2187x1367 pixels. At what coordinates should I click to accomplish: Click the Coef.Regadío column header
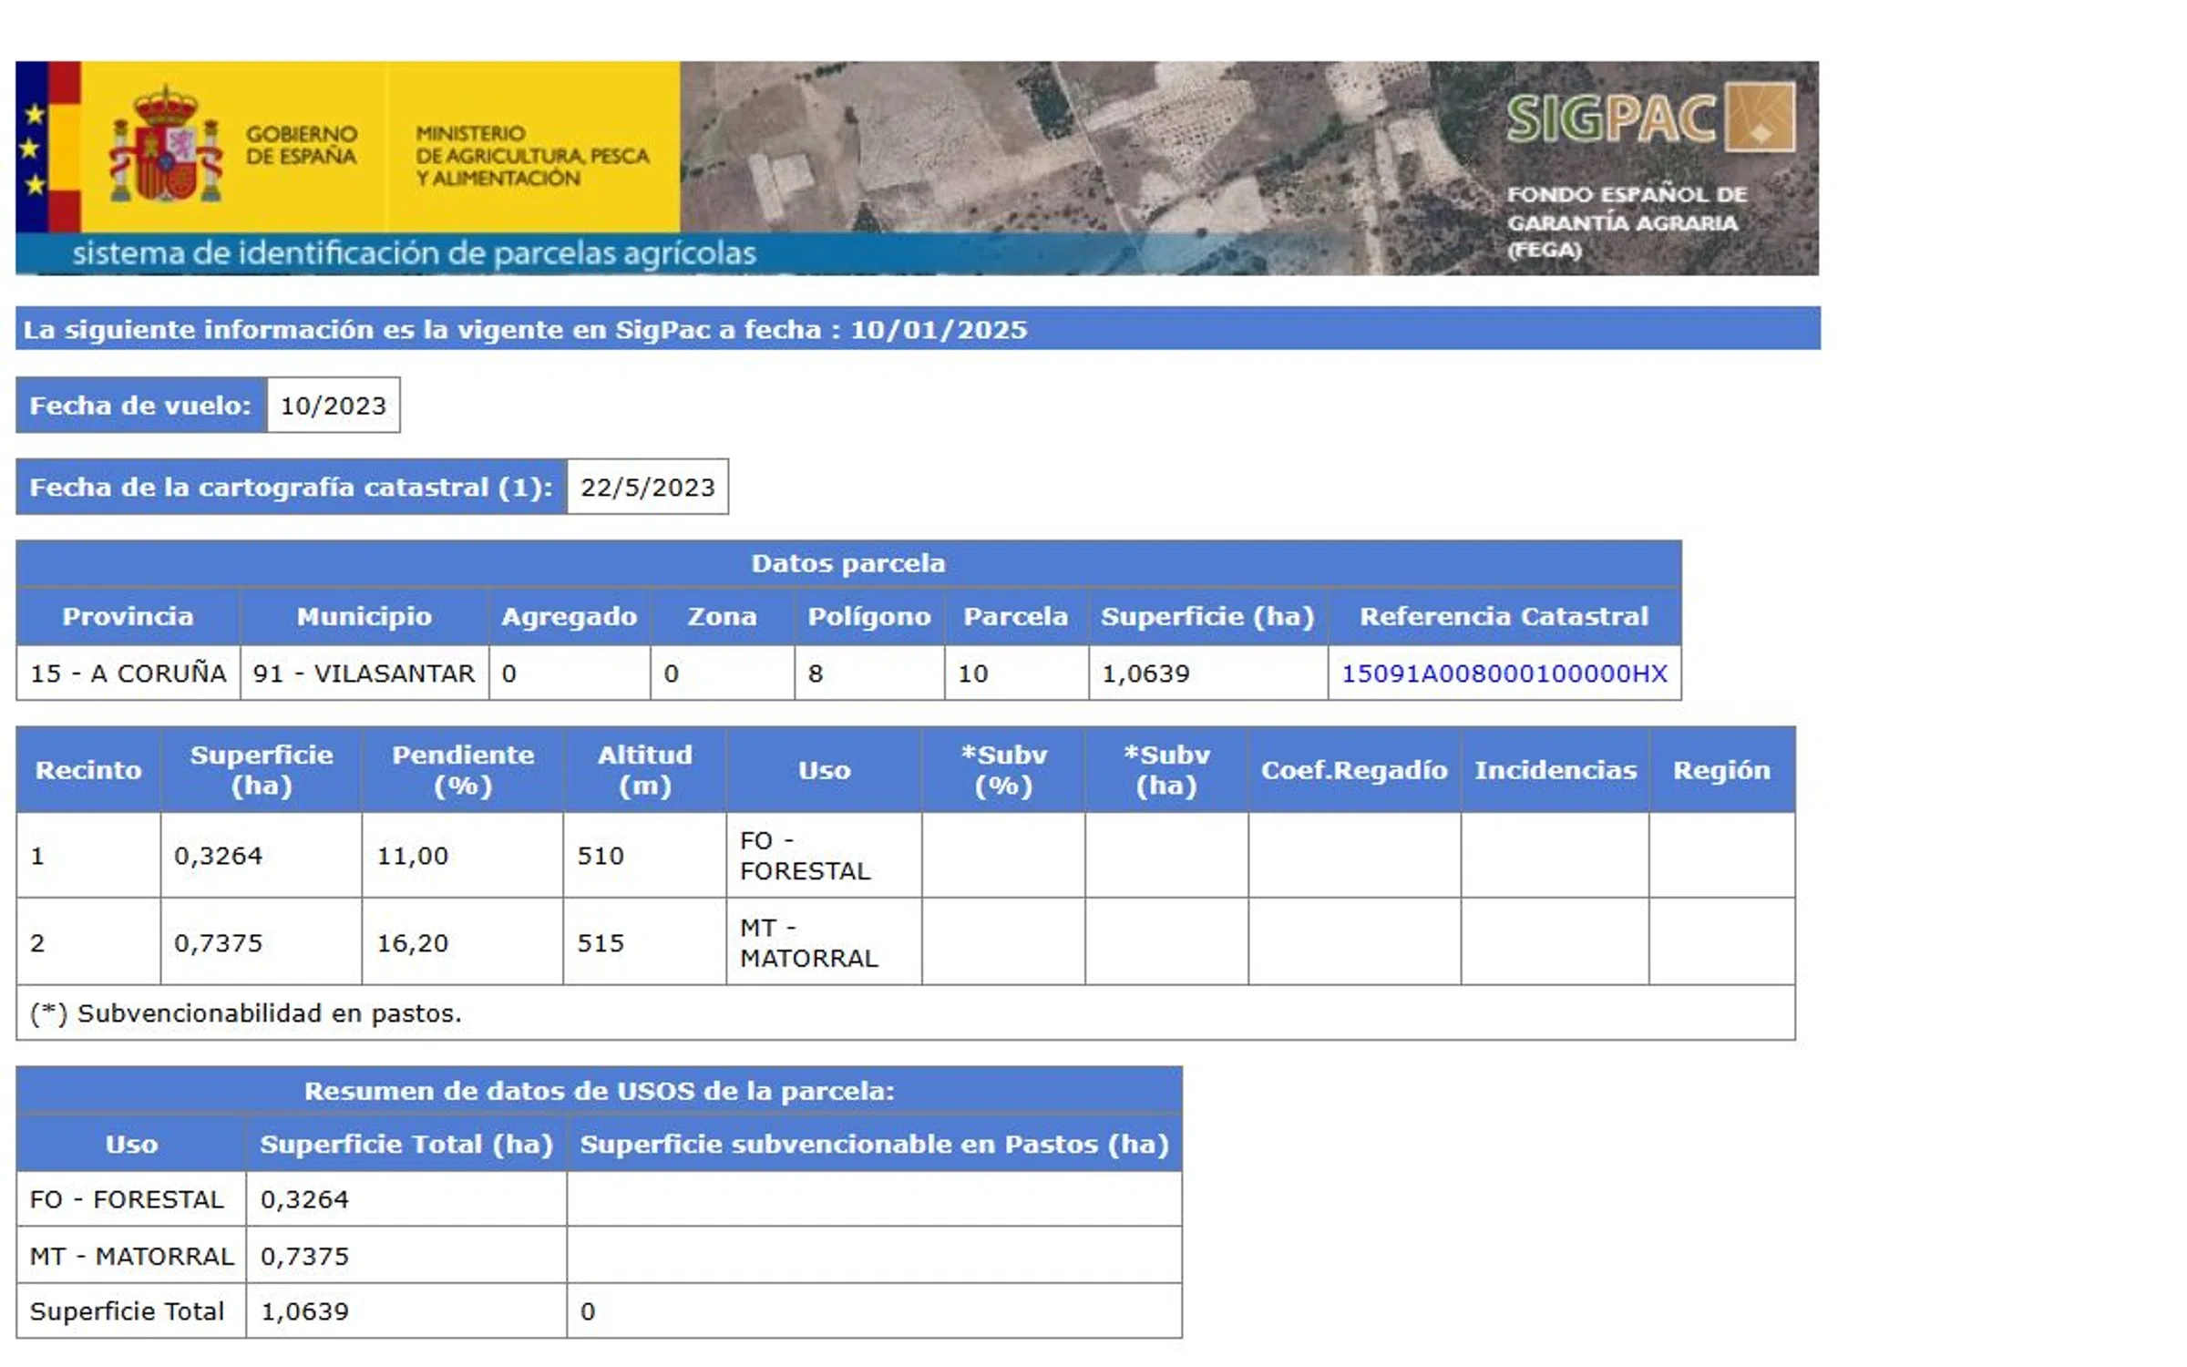click(1353, 770)
